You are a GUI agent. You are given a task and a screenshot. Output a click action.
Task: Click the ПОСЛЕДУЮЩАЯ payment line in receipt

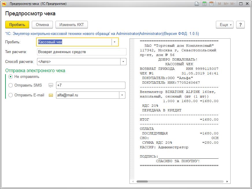180,134
